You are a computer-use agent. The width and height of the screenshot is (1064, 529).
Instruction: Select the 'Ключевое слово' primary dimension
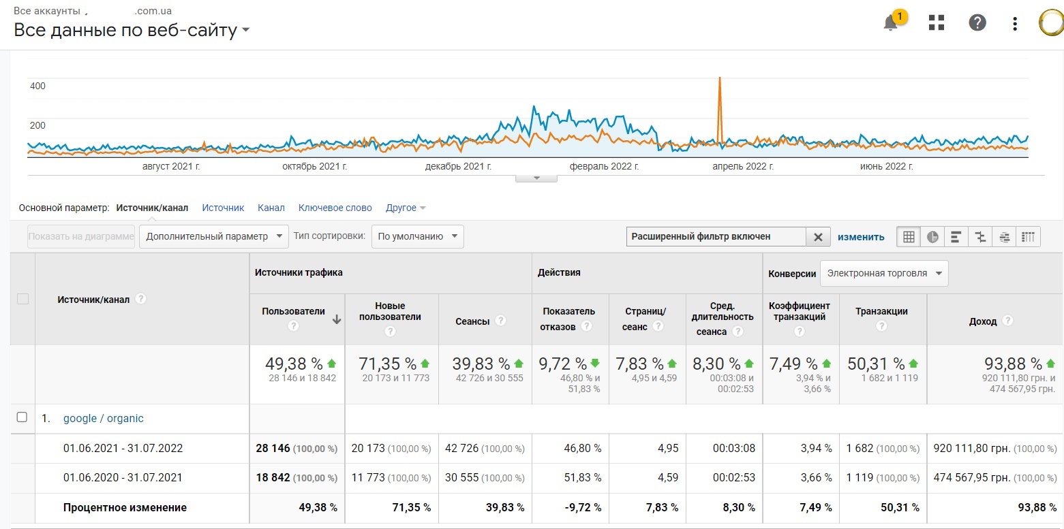(x=335, y=208)
